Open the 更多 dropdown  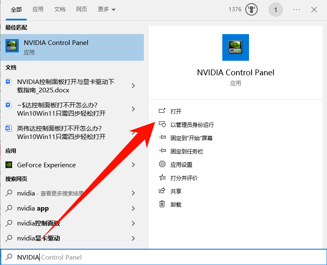click(107, 9)
